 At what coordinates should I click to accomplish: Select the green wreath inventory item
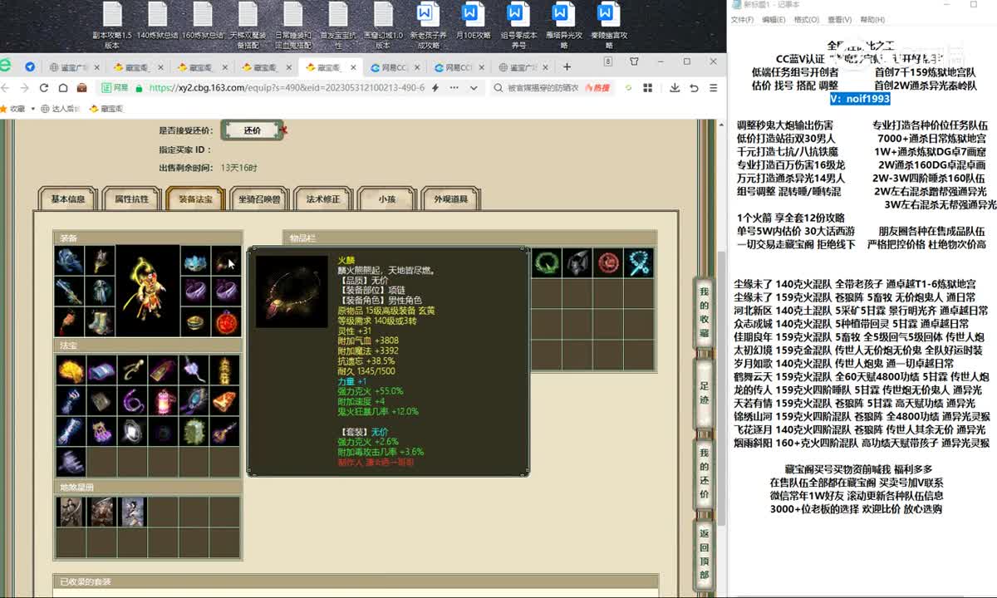tap(546, 262)
